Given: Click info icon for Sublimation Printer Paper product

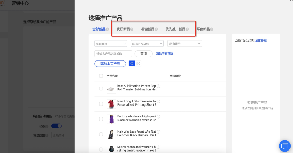Looking at the screenshot, I should point(158,86).
